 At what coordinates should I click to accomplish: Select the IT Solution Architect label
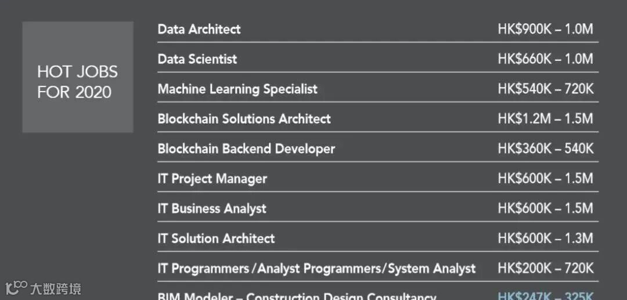[x=217, y=238]
